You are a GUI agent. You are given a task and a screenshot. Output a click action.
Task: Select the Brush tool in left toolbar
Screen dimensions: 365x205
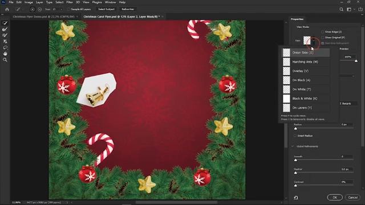pyautogui.click(x=5, y=35)
